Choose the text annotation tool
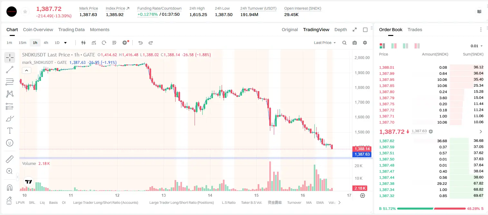Image resolution: width=488 pixels, height=215 pixels. [10, 131]
